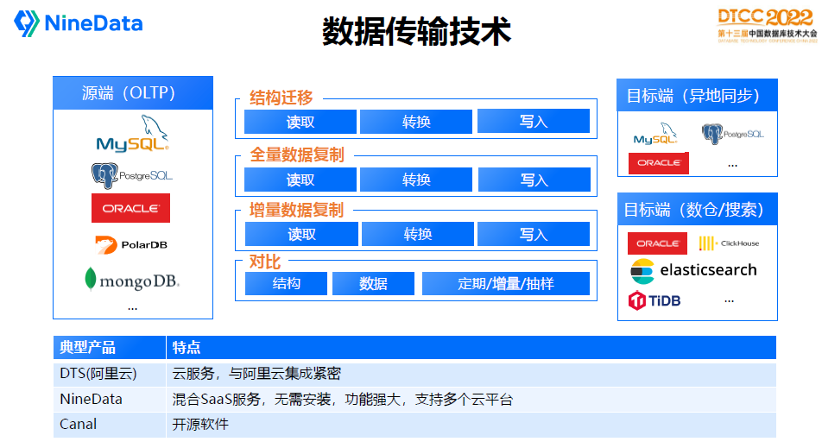The width and height of the screenshot is (822, 448).
Task: Select the mongoDB logo
Action: [132, 280]
